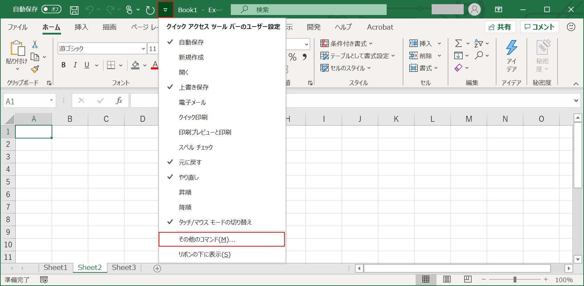
Task: Switch to Sheet1 tab
Action: click(55, 268)
